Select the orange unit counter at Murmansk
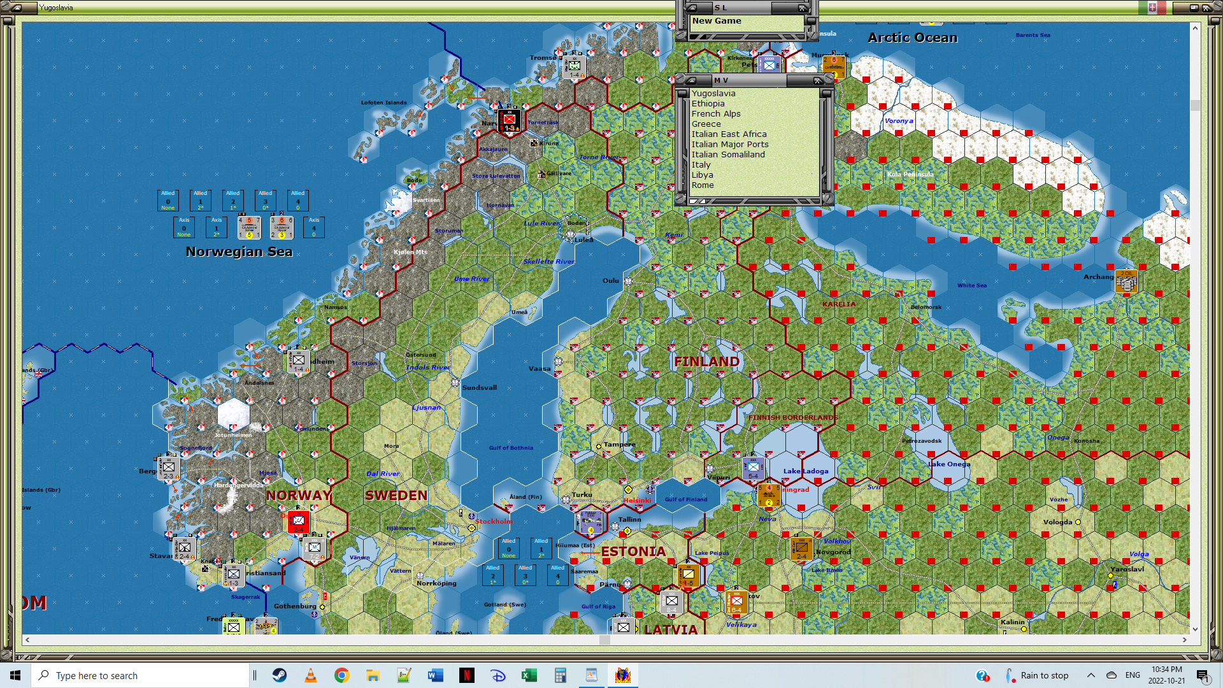 [x=834, y=67]
